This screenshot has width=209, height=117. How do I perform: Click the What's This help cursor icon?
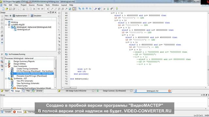[x=99, y=9]
